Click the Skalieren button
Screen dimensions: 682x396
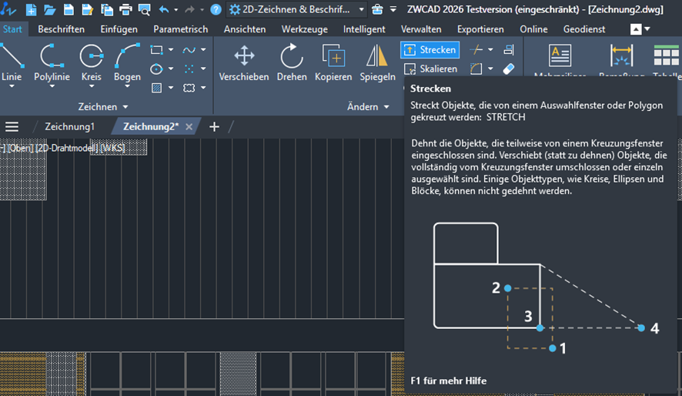tap(430, 69)
